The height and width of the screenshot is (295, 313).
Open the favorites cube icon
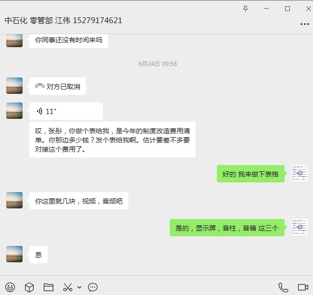tap(29, 287)
